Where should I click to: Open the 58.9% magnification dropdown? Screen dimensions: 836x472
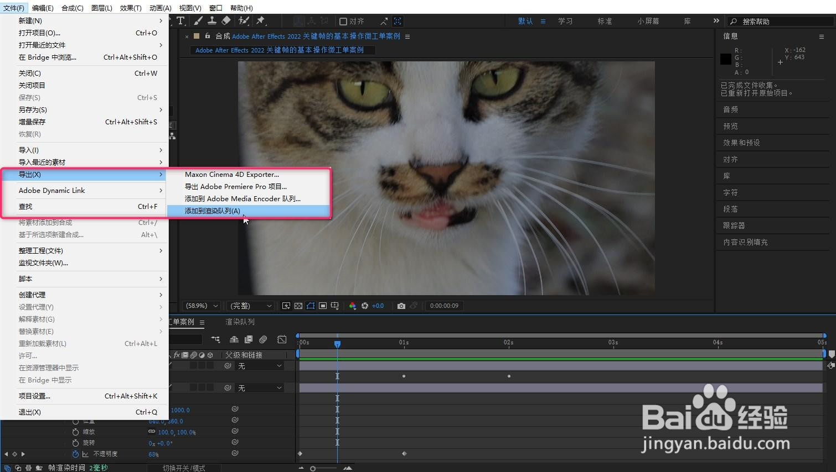coord(201,306)
